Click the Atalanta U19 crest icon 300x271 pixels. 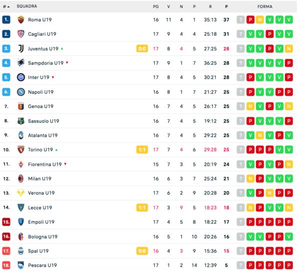point(21,135)
